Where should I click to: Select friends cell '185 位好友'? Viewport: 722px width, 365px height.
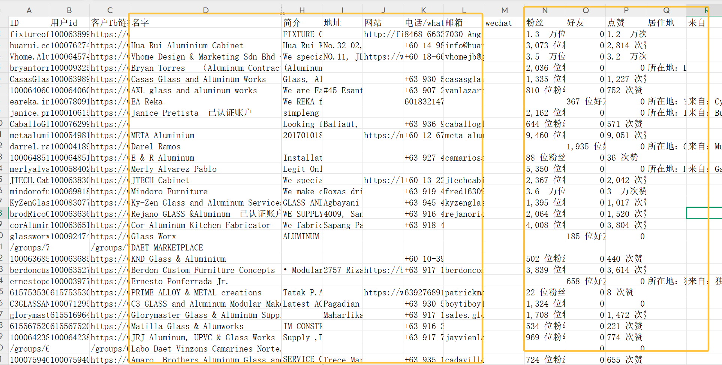click(586, 236)
